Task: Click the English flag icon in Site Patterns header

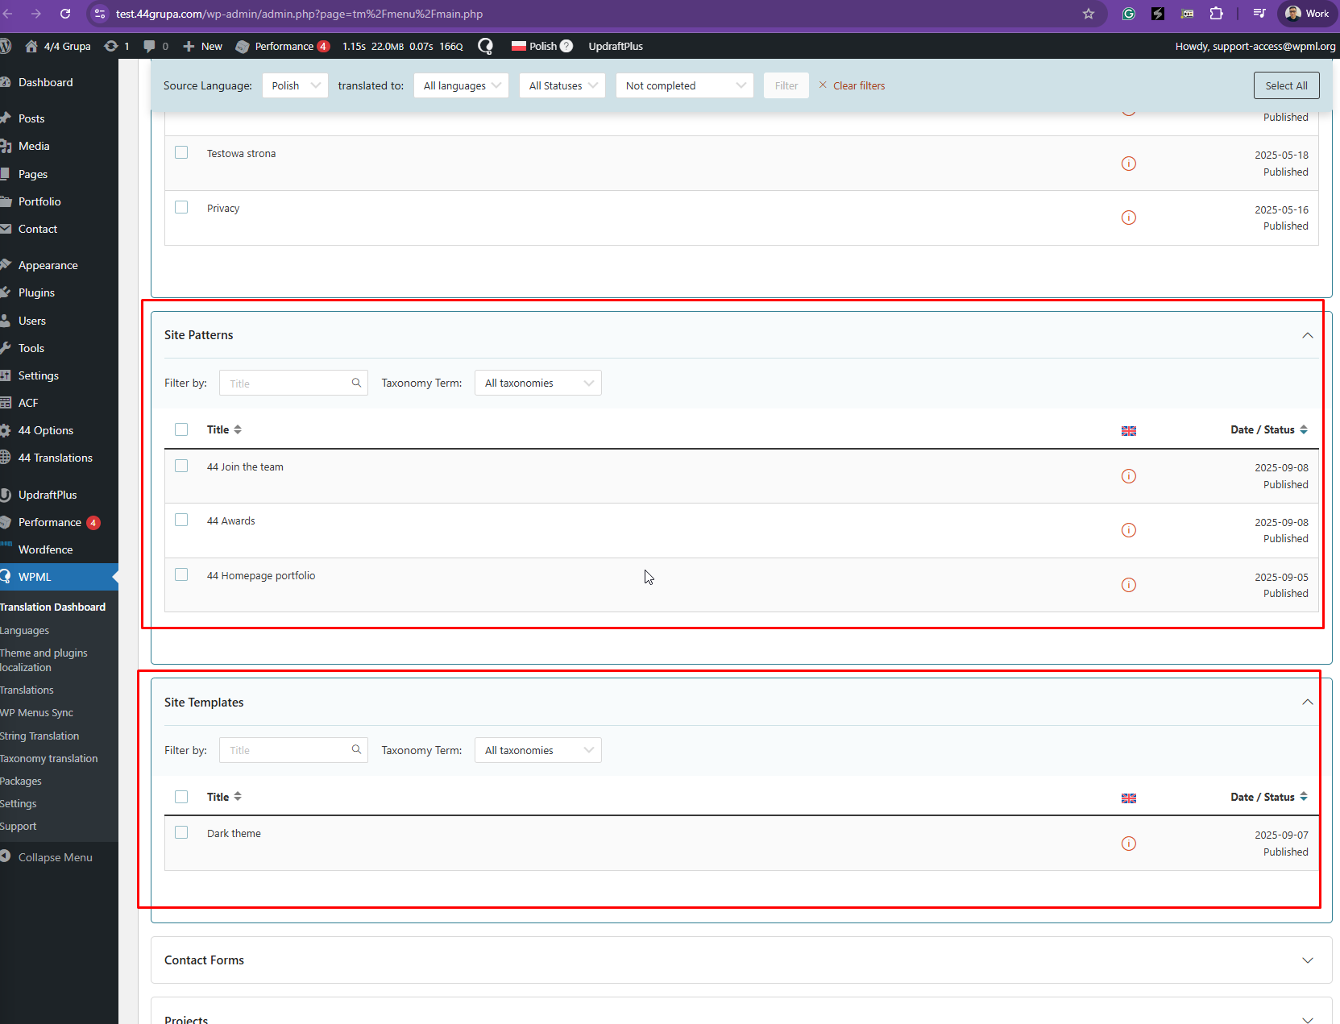Action: 1128,431
